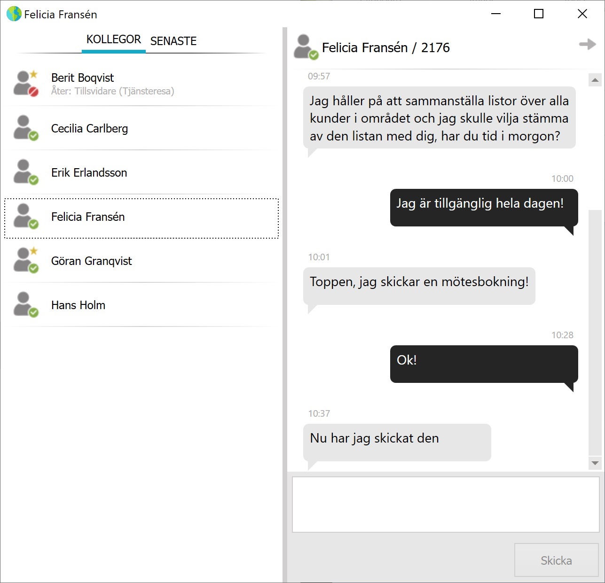The height and width of the screenshot is (583, 605).
Task: Click the 09:57 timestamp
Action: (x=319, y=76)
